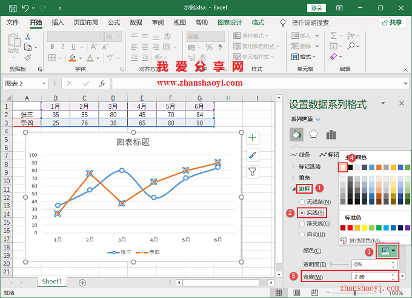This screenshot has width=412, height=298.
Task: Open the border color picker dropdown
Action: (393, 251)
